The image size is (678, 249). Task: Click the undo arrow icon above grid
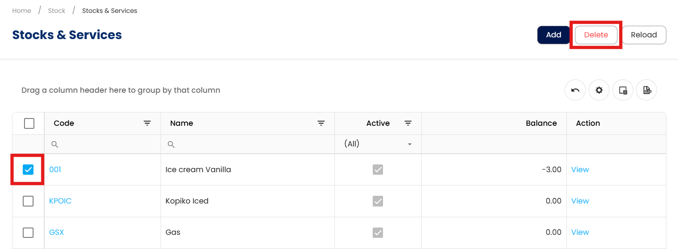pyautogui.click(x=575, y=90)
